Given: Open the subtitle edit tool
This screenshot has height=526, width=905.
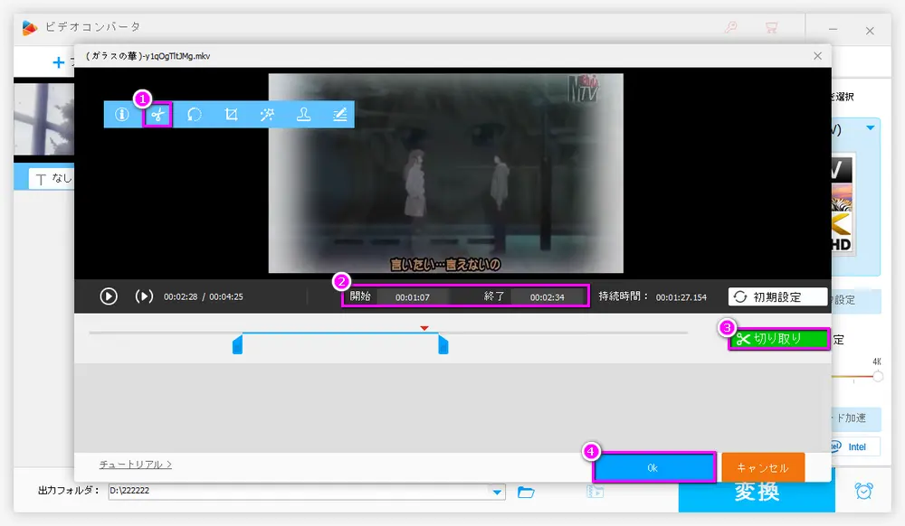Looking at the screenshot, I should point(338,115).
